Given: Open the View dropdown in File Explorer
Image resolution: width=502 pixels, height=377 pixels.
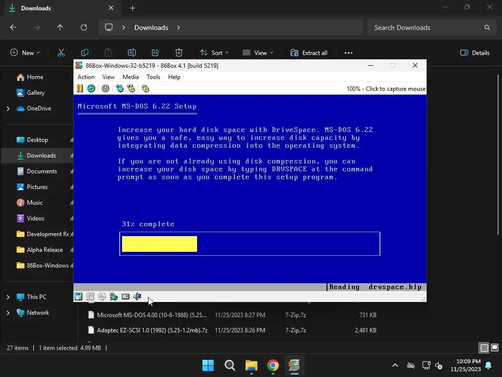Looking at the screenshot, I should click(x=258, y=53).
